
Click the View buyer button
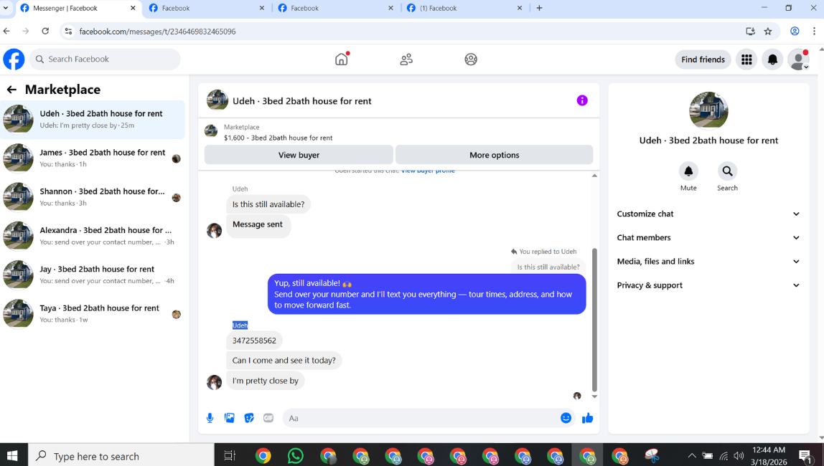coord(299,155)
